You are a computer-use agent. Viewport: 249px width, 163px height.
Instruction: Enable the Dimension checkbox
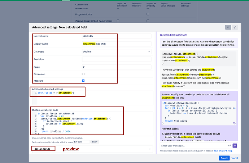click(x=83, y=74)
